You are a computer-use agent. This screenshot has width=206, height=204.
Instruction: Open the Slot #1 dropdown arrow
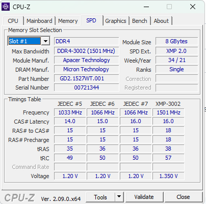(x=45, y=41)
